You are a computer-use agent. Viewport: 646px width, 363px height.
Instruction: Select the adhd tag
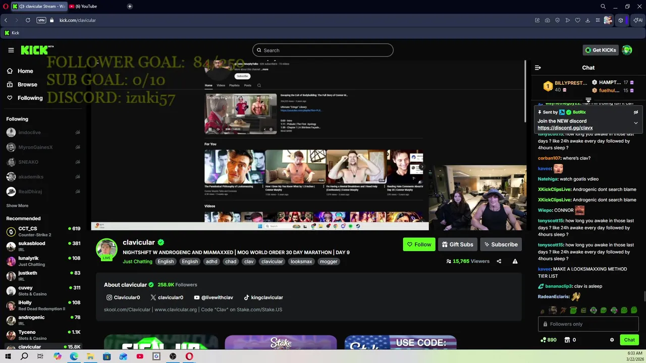(x=211, y=262)
